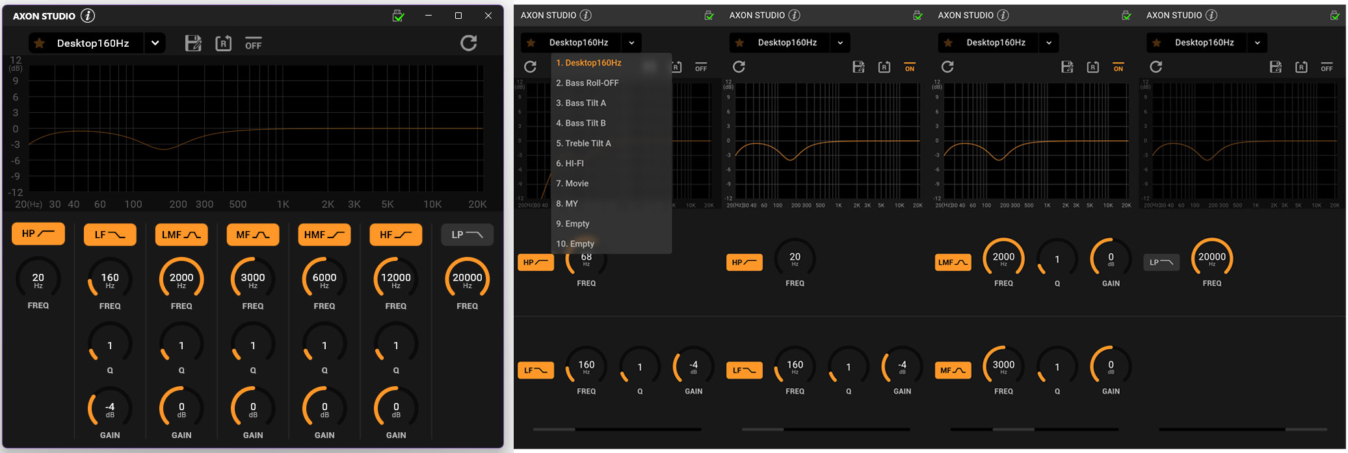Image resolution: width=1348 pixels, height=453 pixels.
Task: Click the save preset icon in the LMF/MF panel
Action: [x=1067, y=67]
